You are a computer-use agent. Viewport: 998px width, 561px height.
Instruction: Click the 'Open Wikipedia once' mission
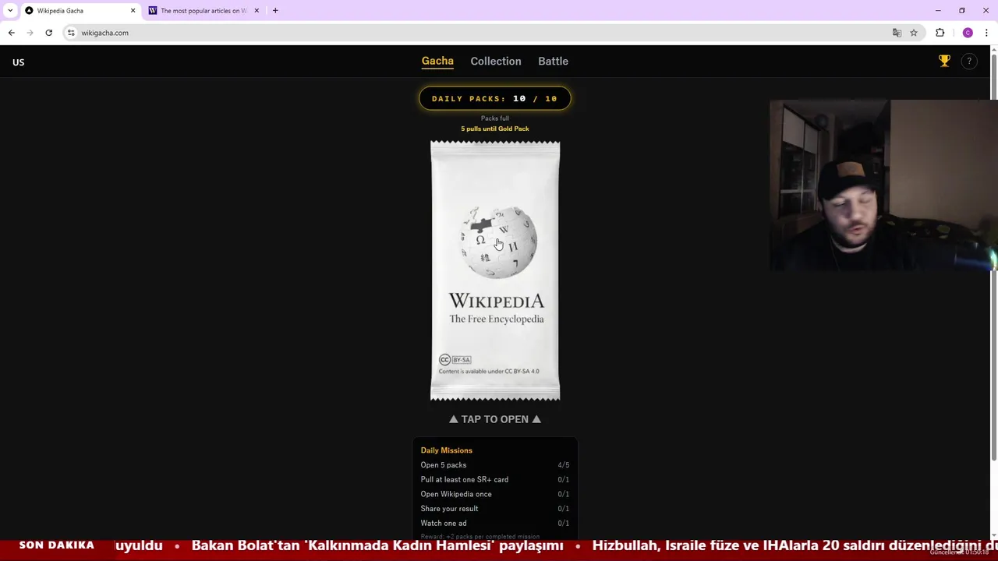click(495, 494)
